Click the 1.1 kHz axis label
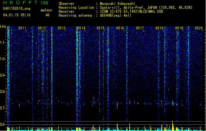 click(x=3, y=43)
